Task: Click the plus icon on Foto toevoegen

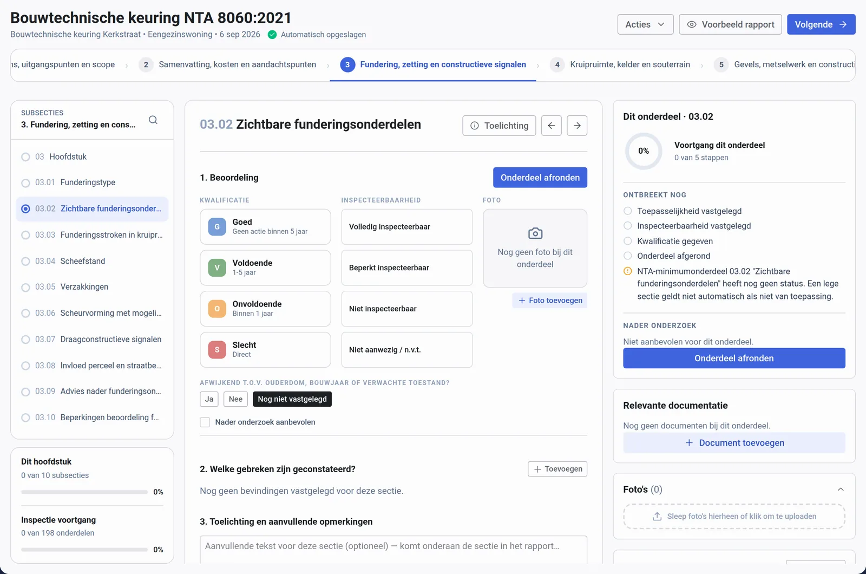Action: [x=522, y=301]
